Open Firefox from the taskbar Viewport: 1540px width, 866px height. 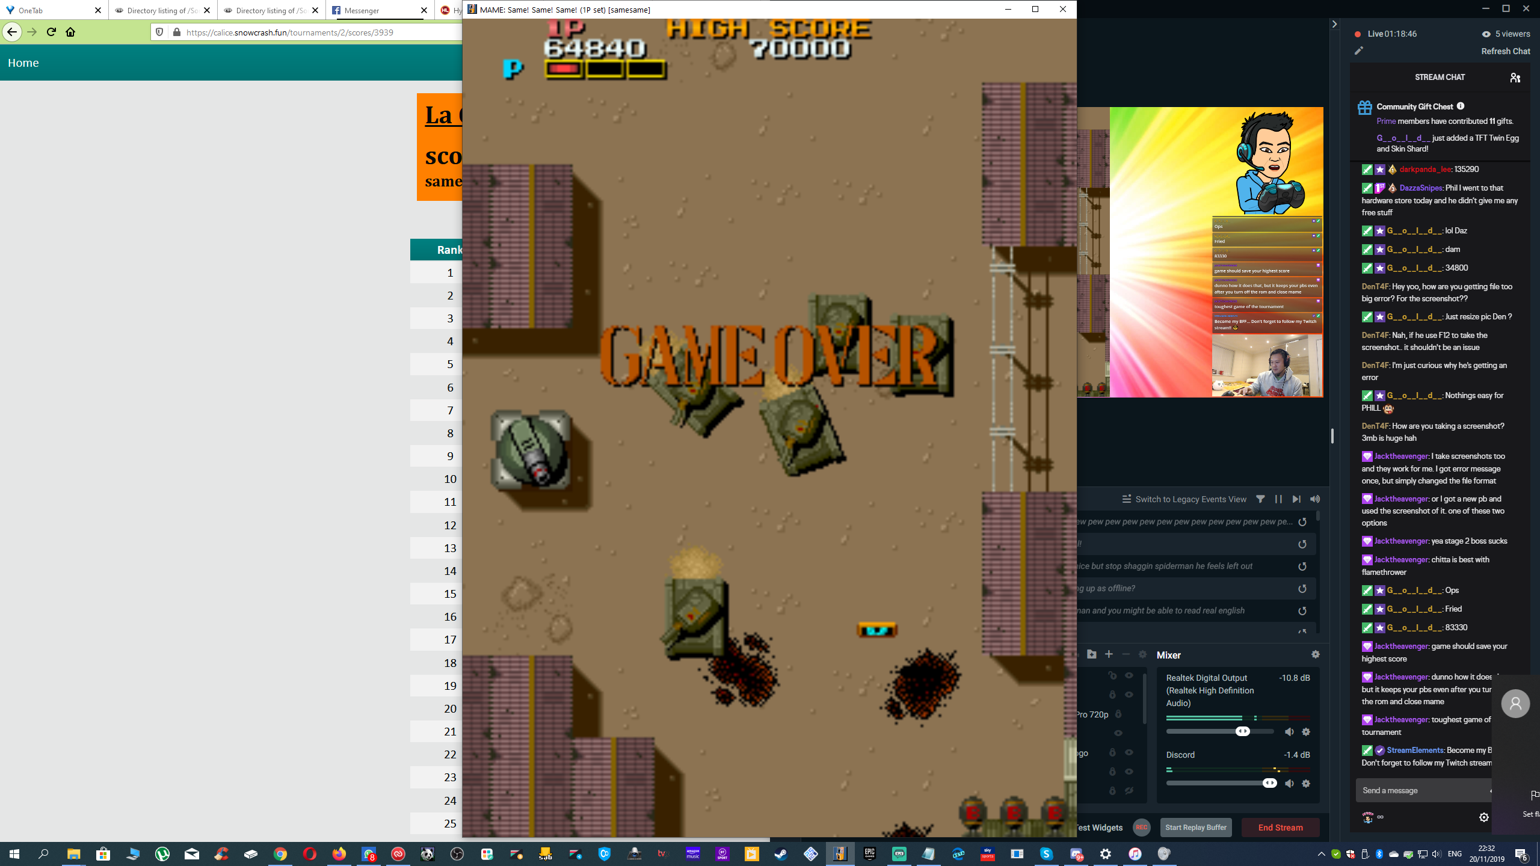point(339,854)
